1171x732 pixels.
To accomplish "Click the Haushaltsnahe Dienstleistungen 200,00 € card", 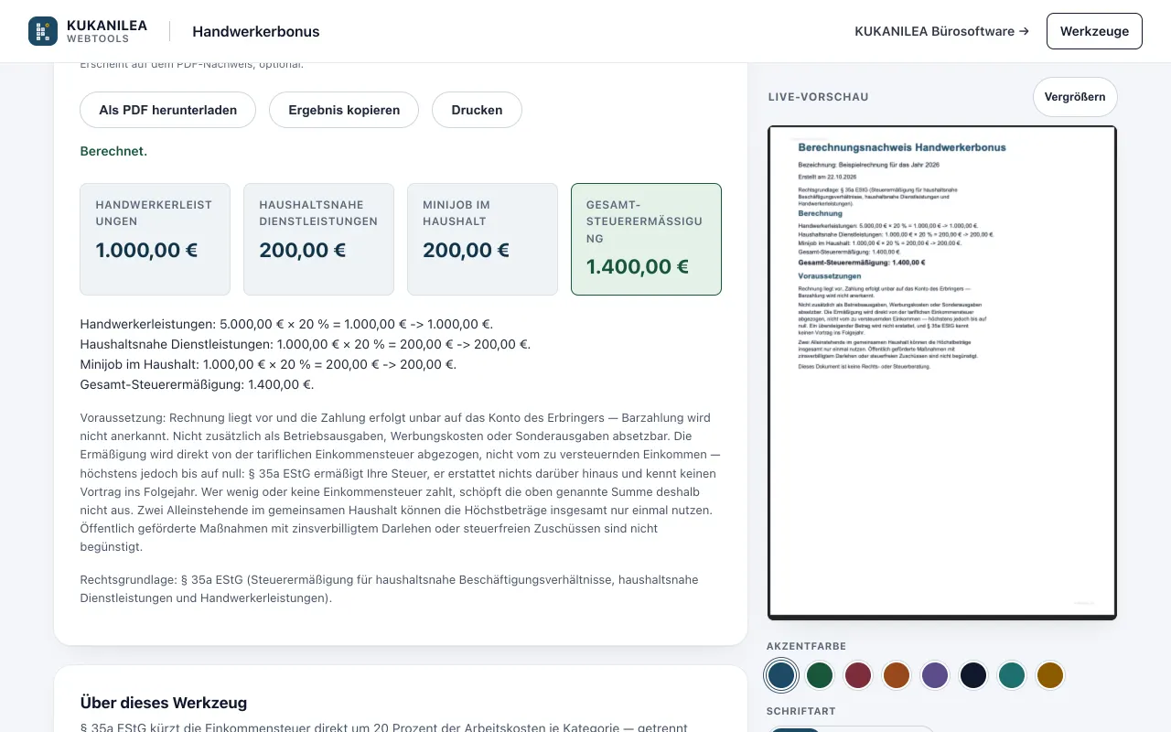I will (x=318, y=239).
